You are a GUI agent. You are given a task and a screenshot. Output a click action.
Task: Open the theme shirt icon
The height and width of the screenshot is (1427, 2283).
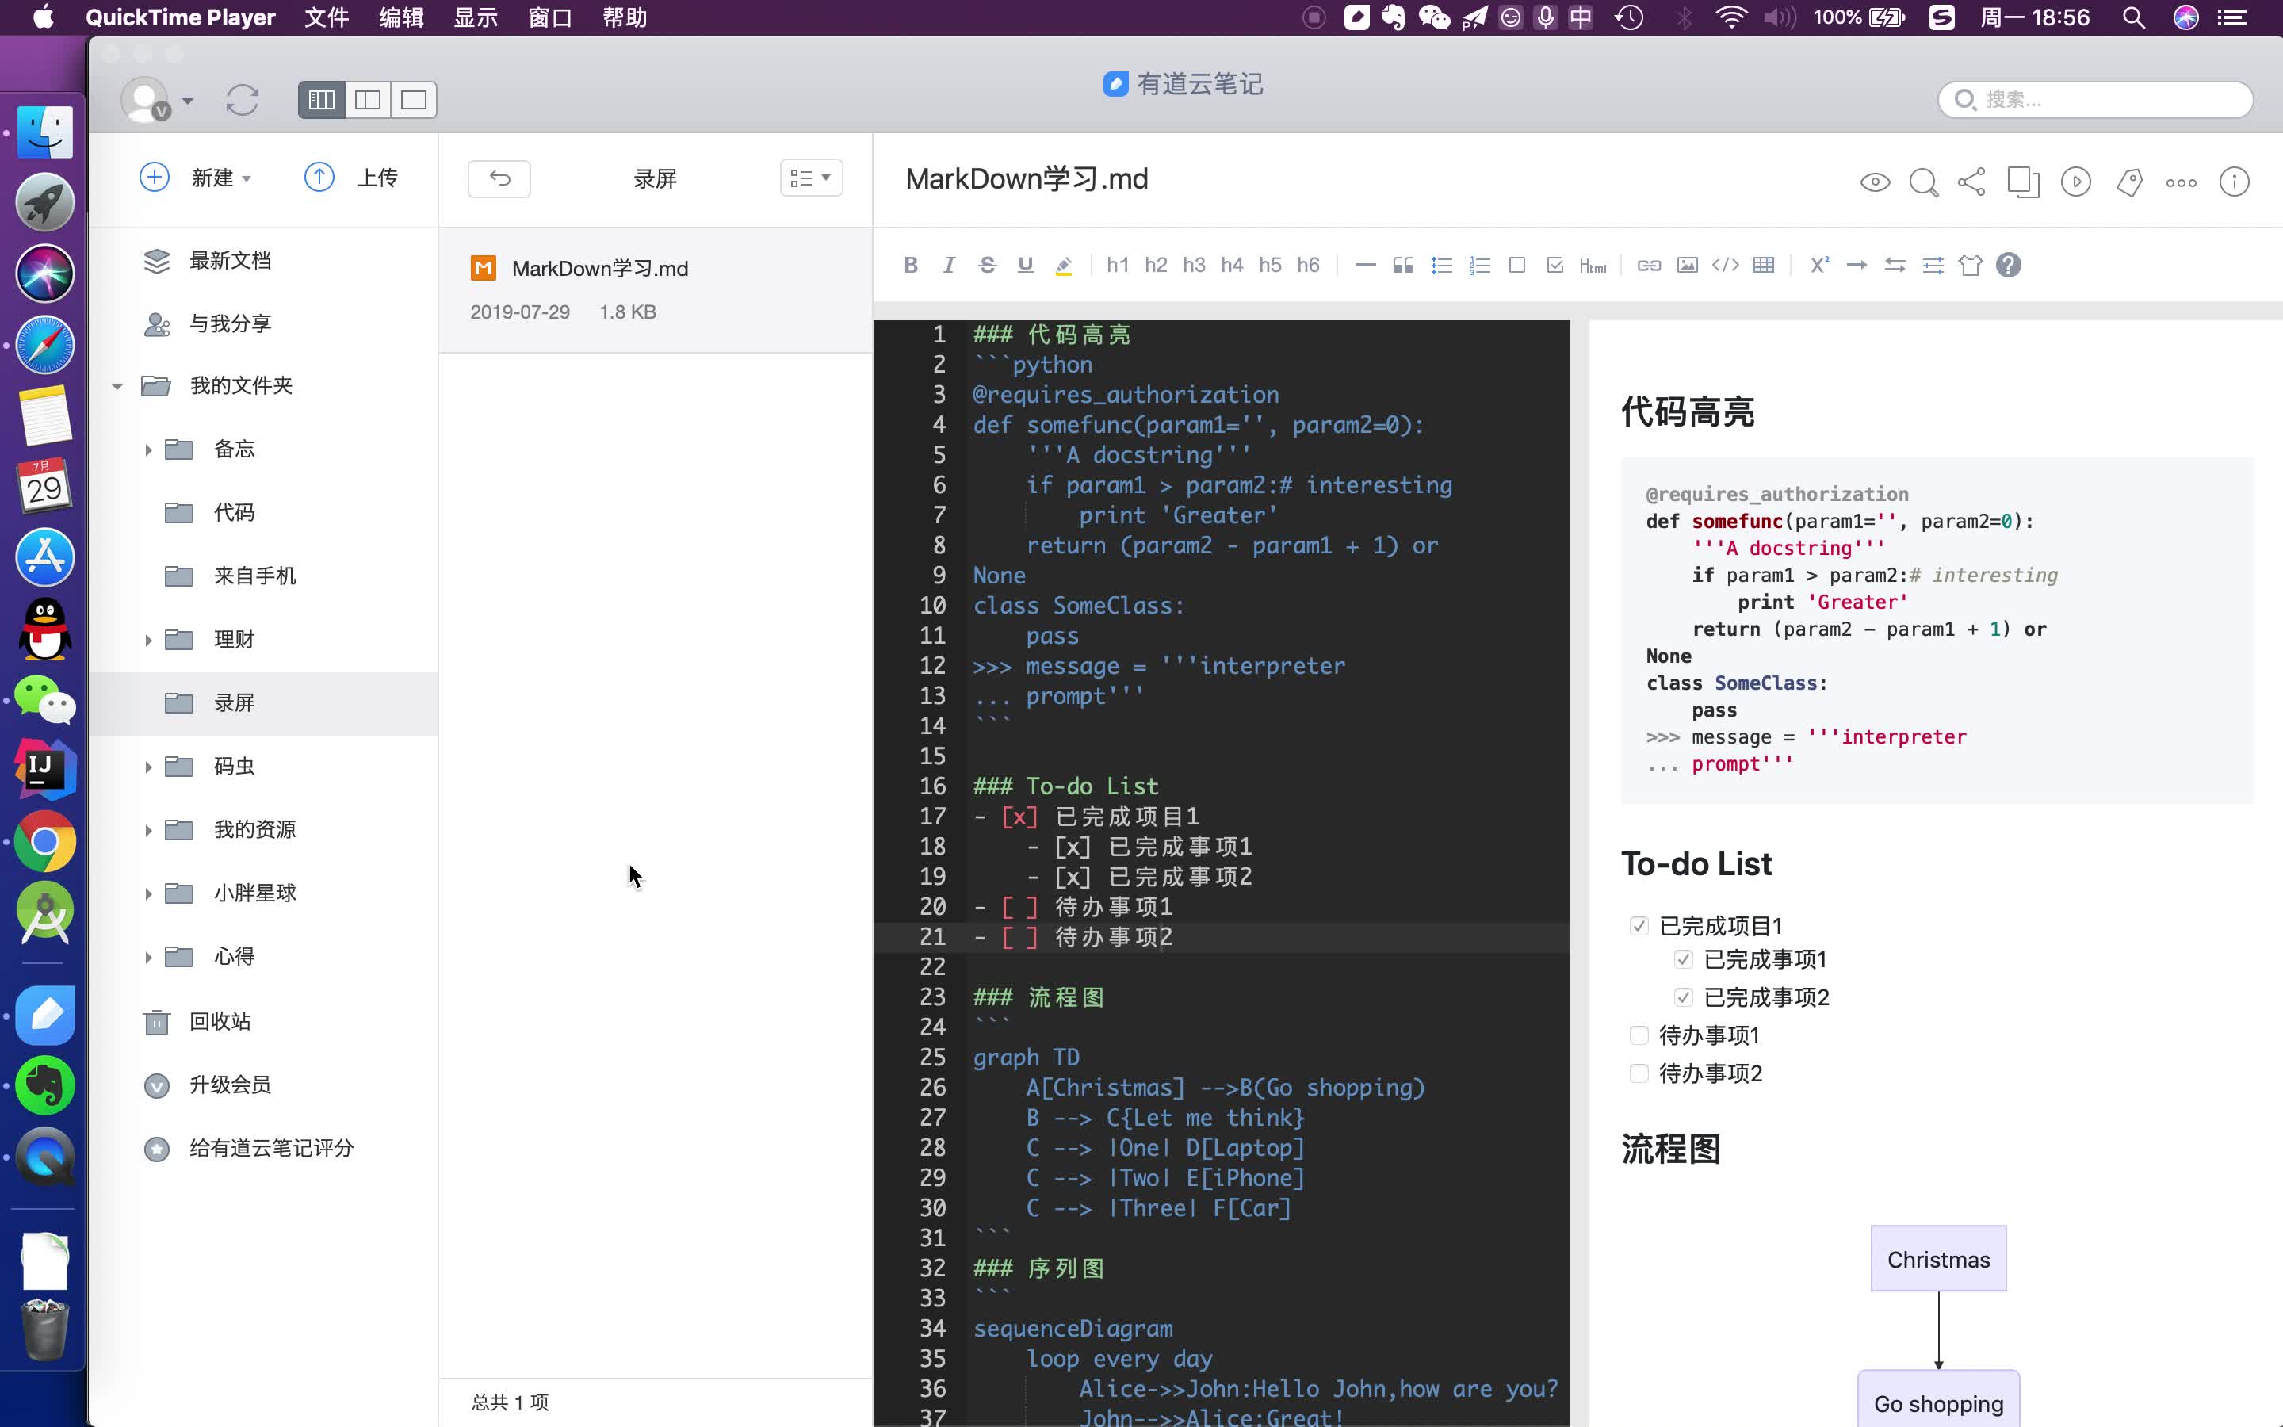(1971, 266)
